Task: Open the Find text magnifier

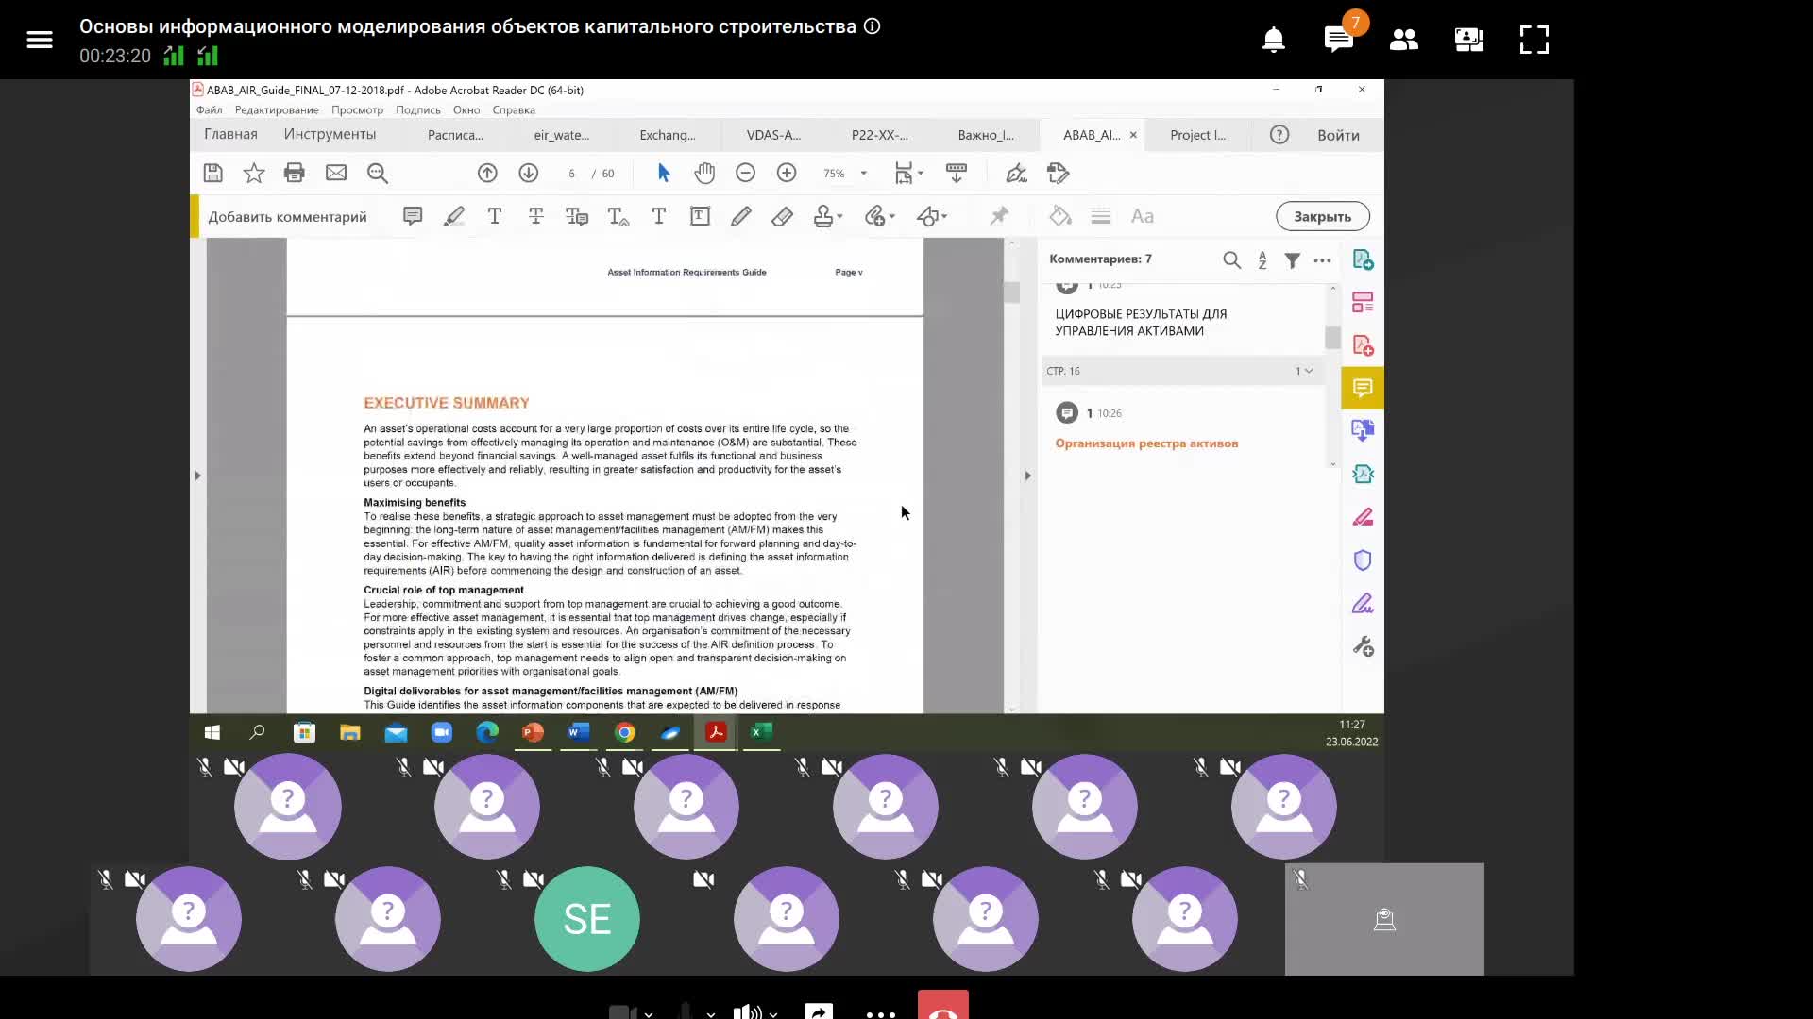Action: [378, 173]
